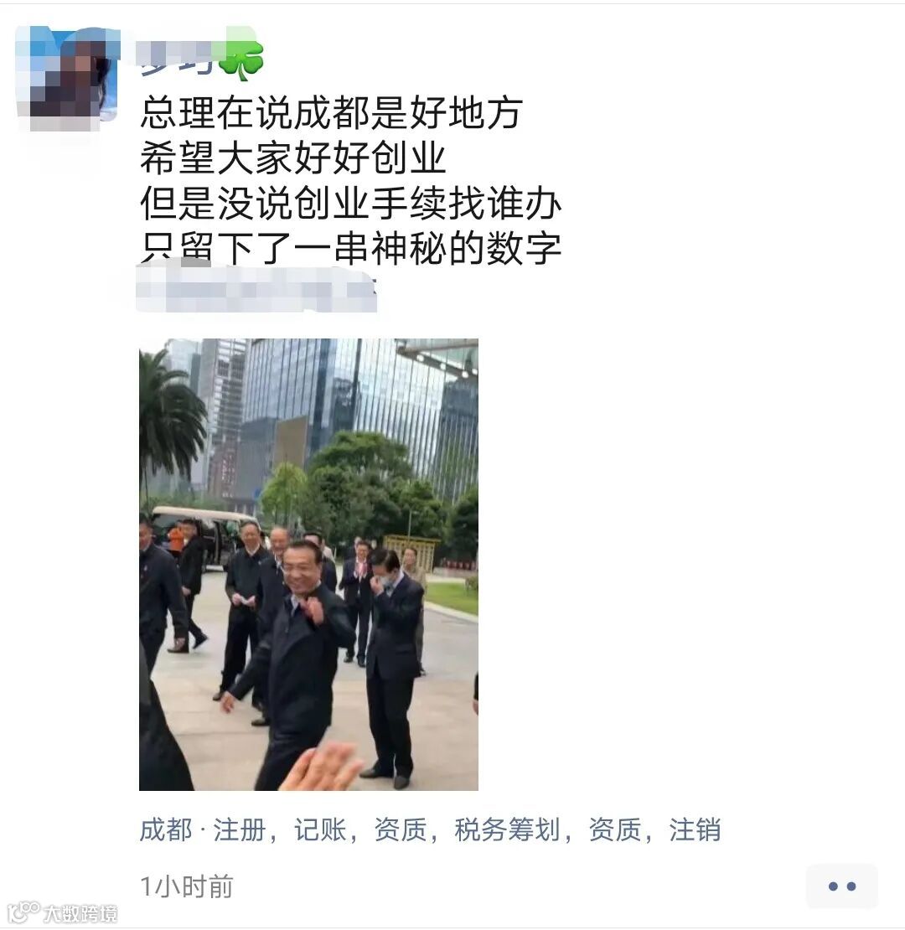The height and width of the screenshot is (930, 905).
Task: Click 注销 at the location line end
Action: [695, 829]
